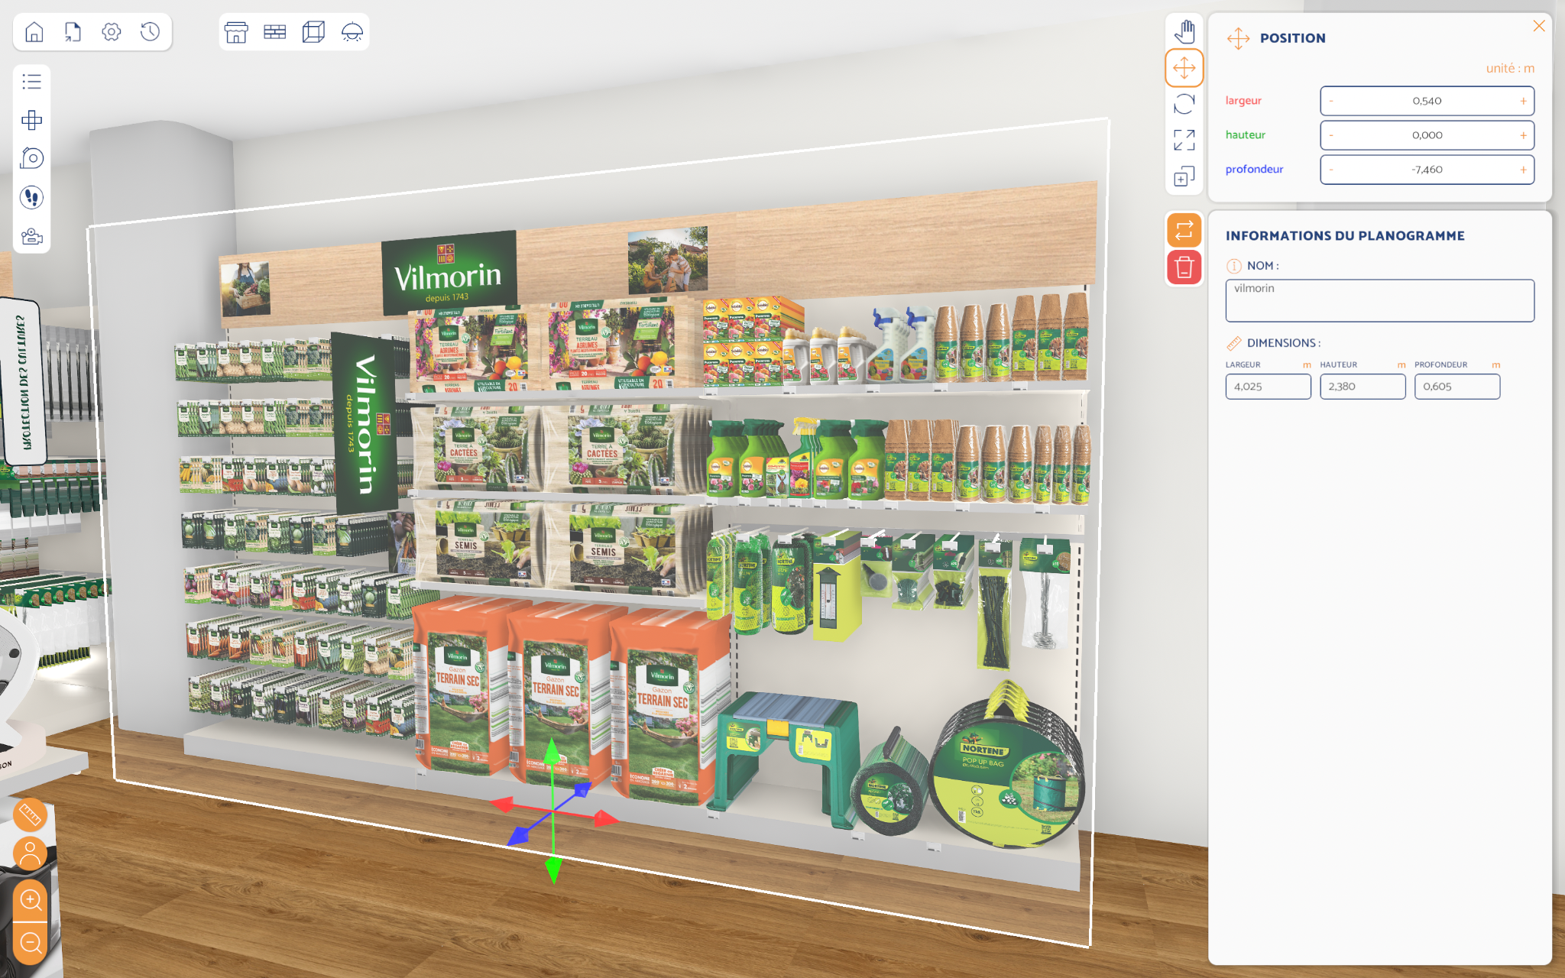Click the red trash delete button

click(x=1184, y=267)
